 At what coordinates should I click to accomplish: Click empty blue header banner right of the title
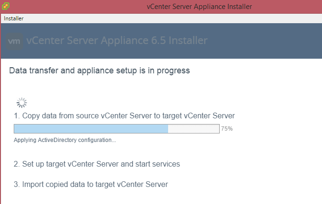[x=265, y=41]
